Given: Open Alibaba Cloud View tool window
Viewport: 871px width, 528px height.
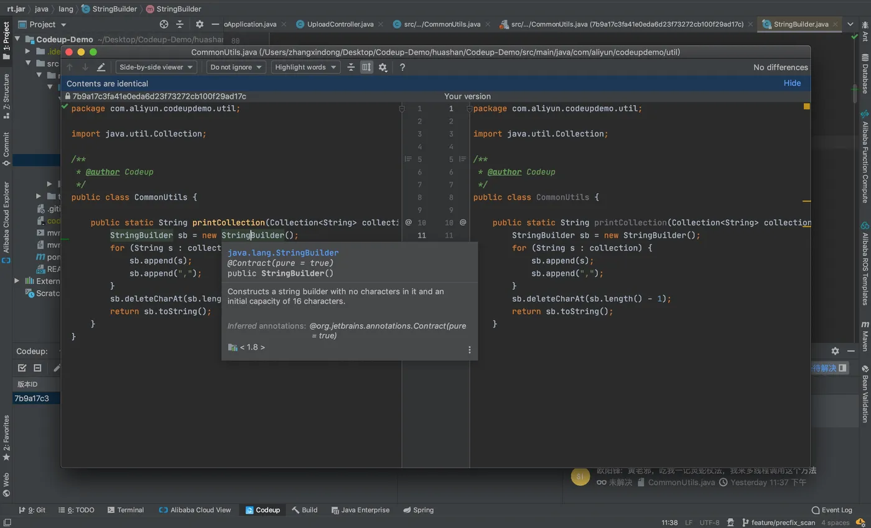Looking at the screenshot, I should pyautogui.click(x=195, y=510).
